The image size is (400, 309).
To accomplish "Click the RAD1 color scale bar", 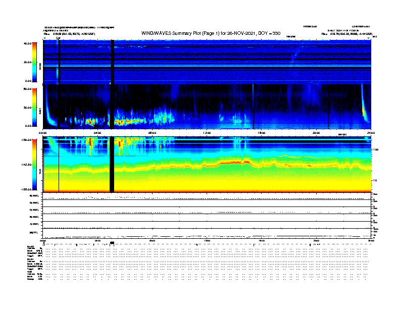I will point(34,108).
